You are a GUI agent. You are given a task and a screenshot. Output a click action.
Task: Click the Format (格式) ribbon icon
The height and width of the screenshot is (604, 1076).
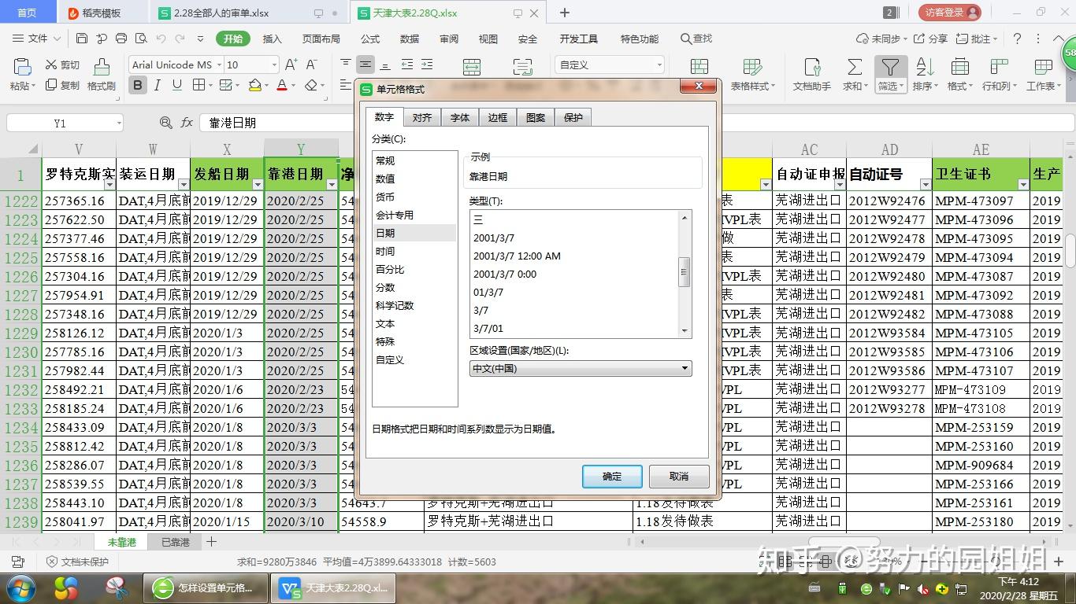(959, 67)
